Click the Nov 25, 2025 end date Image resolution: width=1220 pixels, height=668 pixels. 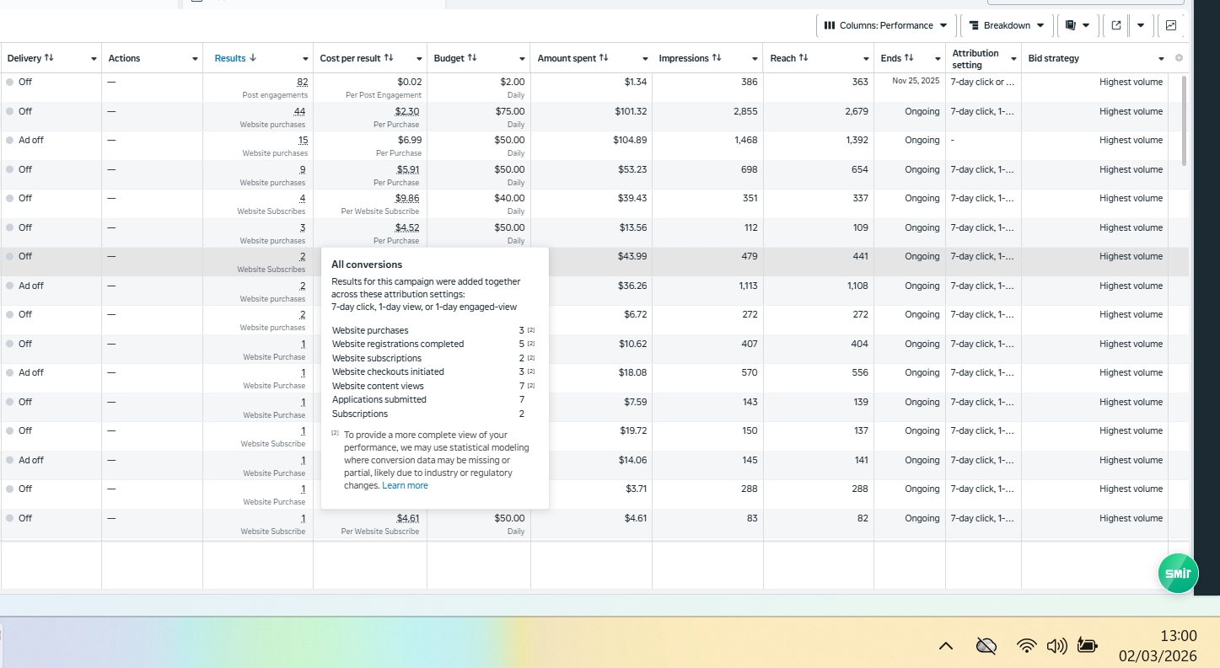tap(916, 82)
